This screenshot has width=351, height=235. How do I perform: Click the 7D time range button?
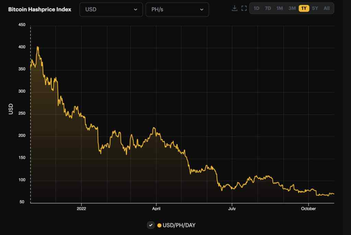(268, 8)
